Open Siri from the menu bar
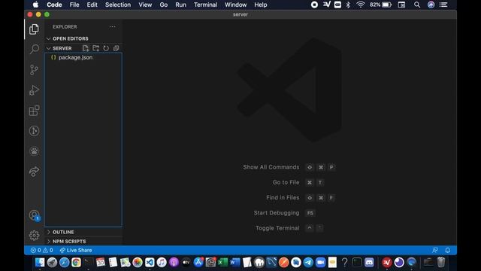The image size is (481, 271). pos(431,5)
